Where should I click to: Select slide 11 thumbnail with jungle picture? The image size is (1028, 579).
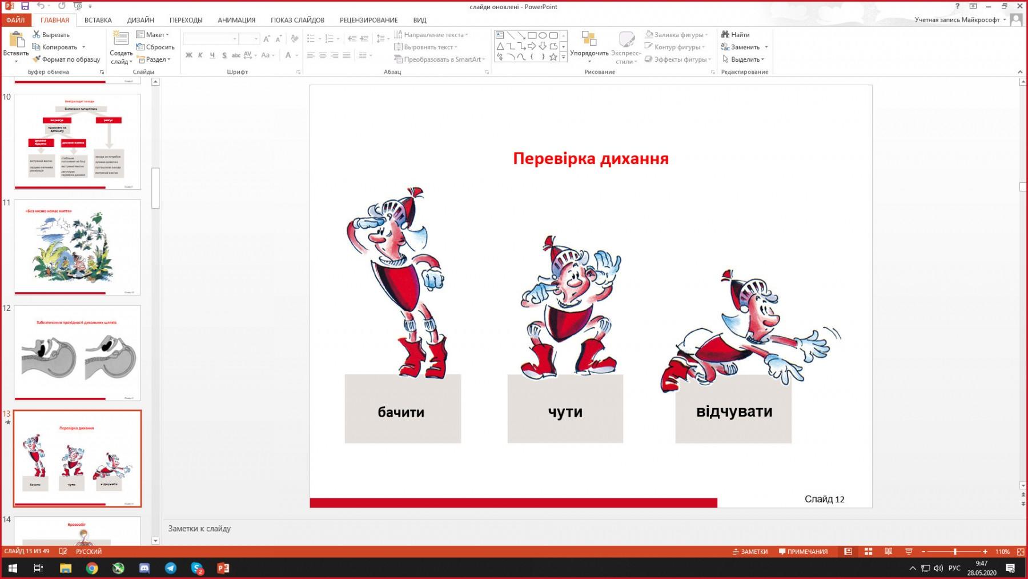pyautogui.click(x=77, y=247)
